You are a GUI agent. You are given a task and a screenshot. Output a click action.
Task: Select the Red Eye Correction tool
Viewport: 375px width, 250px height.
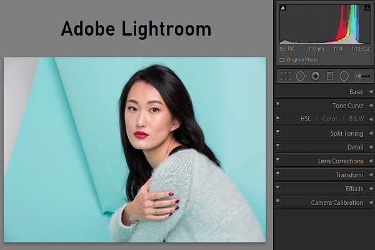click(316, 76)
